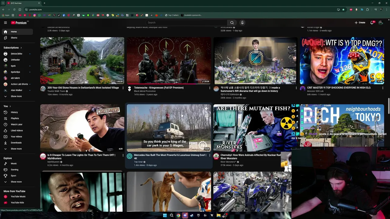The height and width of the screenshot is (219, 390).
Task: Open options menu for Crit Master Yi video
Action: [x=382, y=88]
